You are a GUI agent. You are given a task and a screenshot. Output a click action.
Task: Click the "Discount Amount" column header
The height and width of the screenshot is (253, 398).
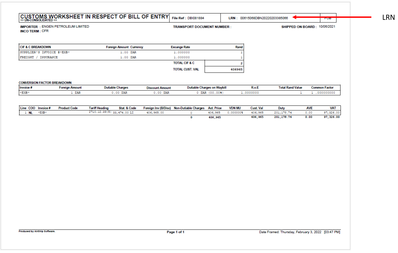click(159, 88)
